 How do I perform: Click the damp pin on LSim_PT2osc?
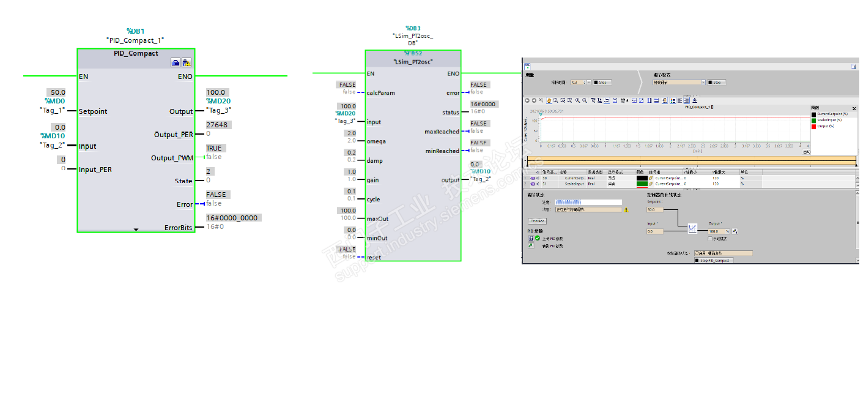(374, 160)
